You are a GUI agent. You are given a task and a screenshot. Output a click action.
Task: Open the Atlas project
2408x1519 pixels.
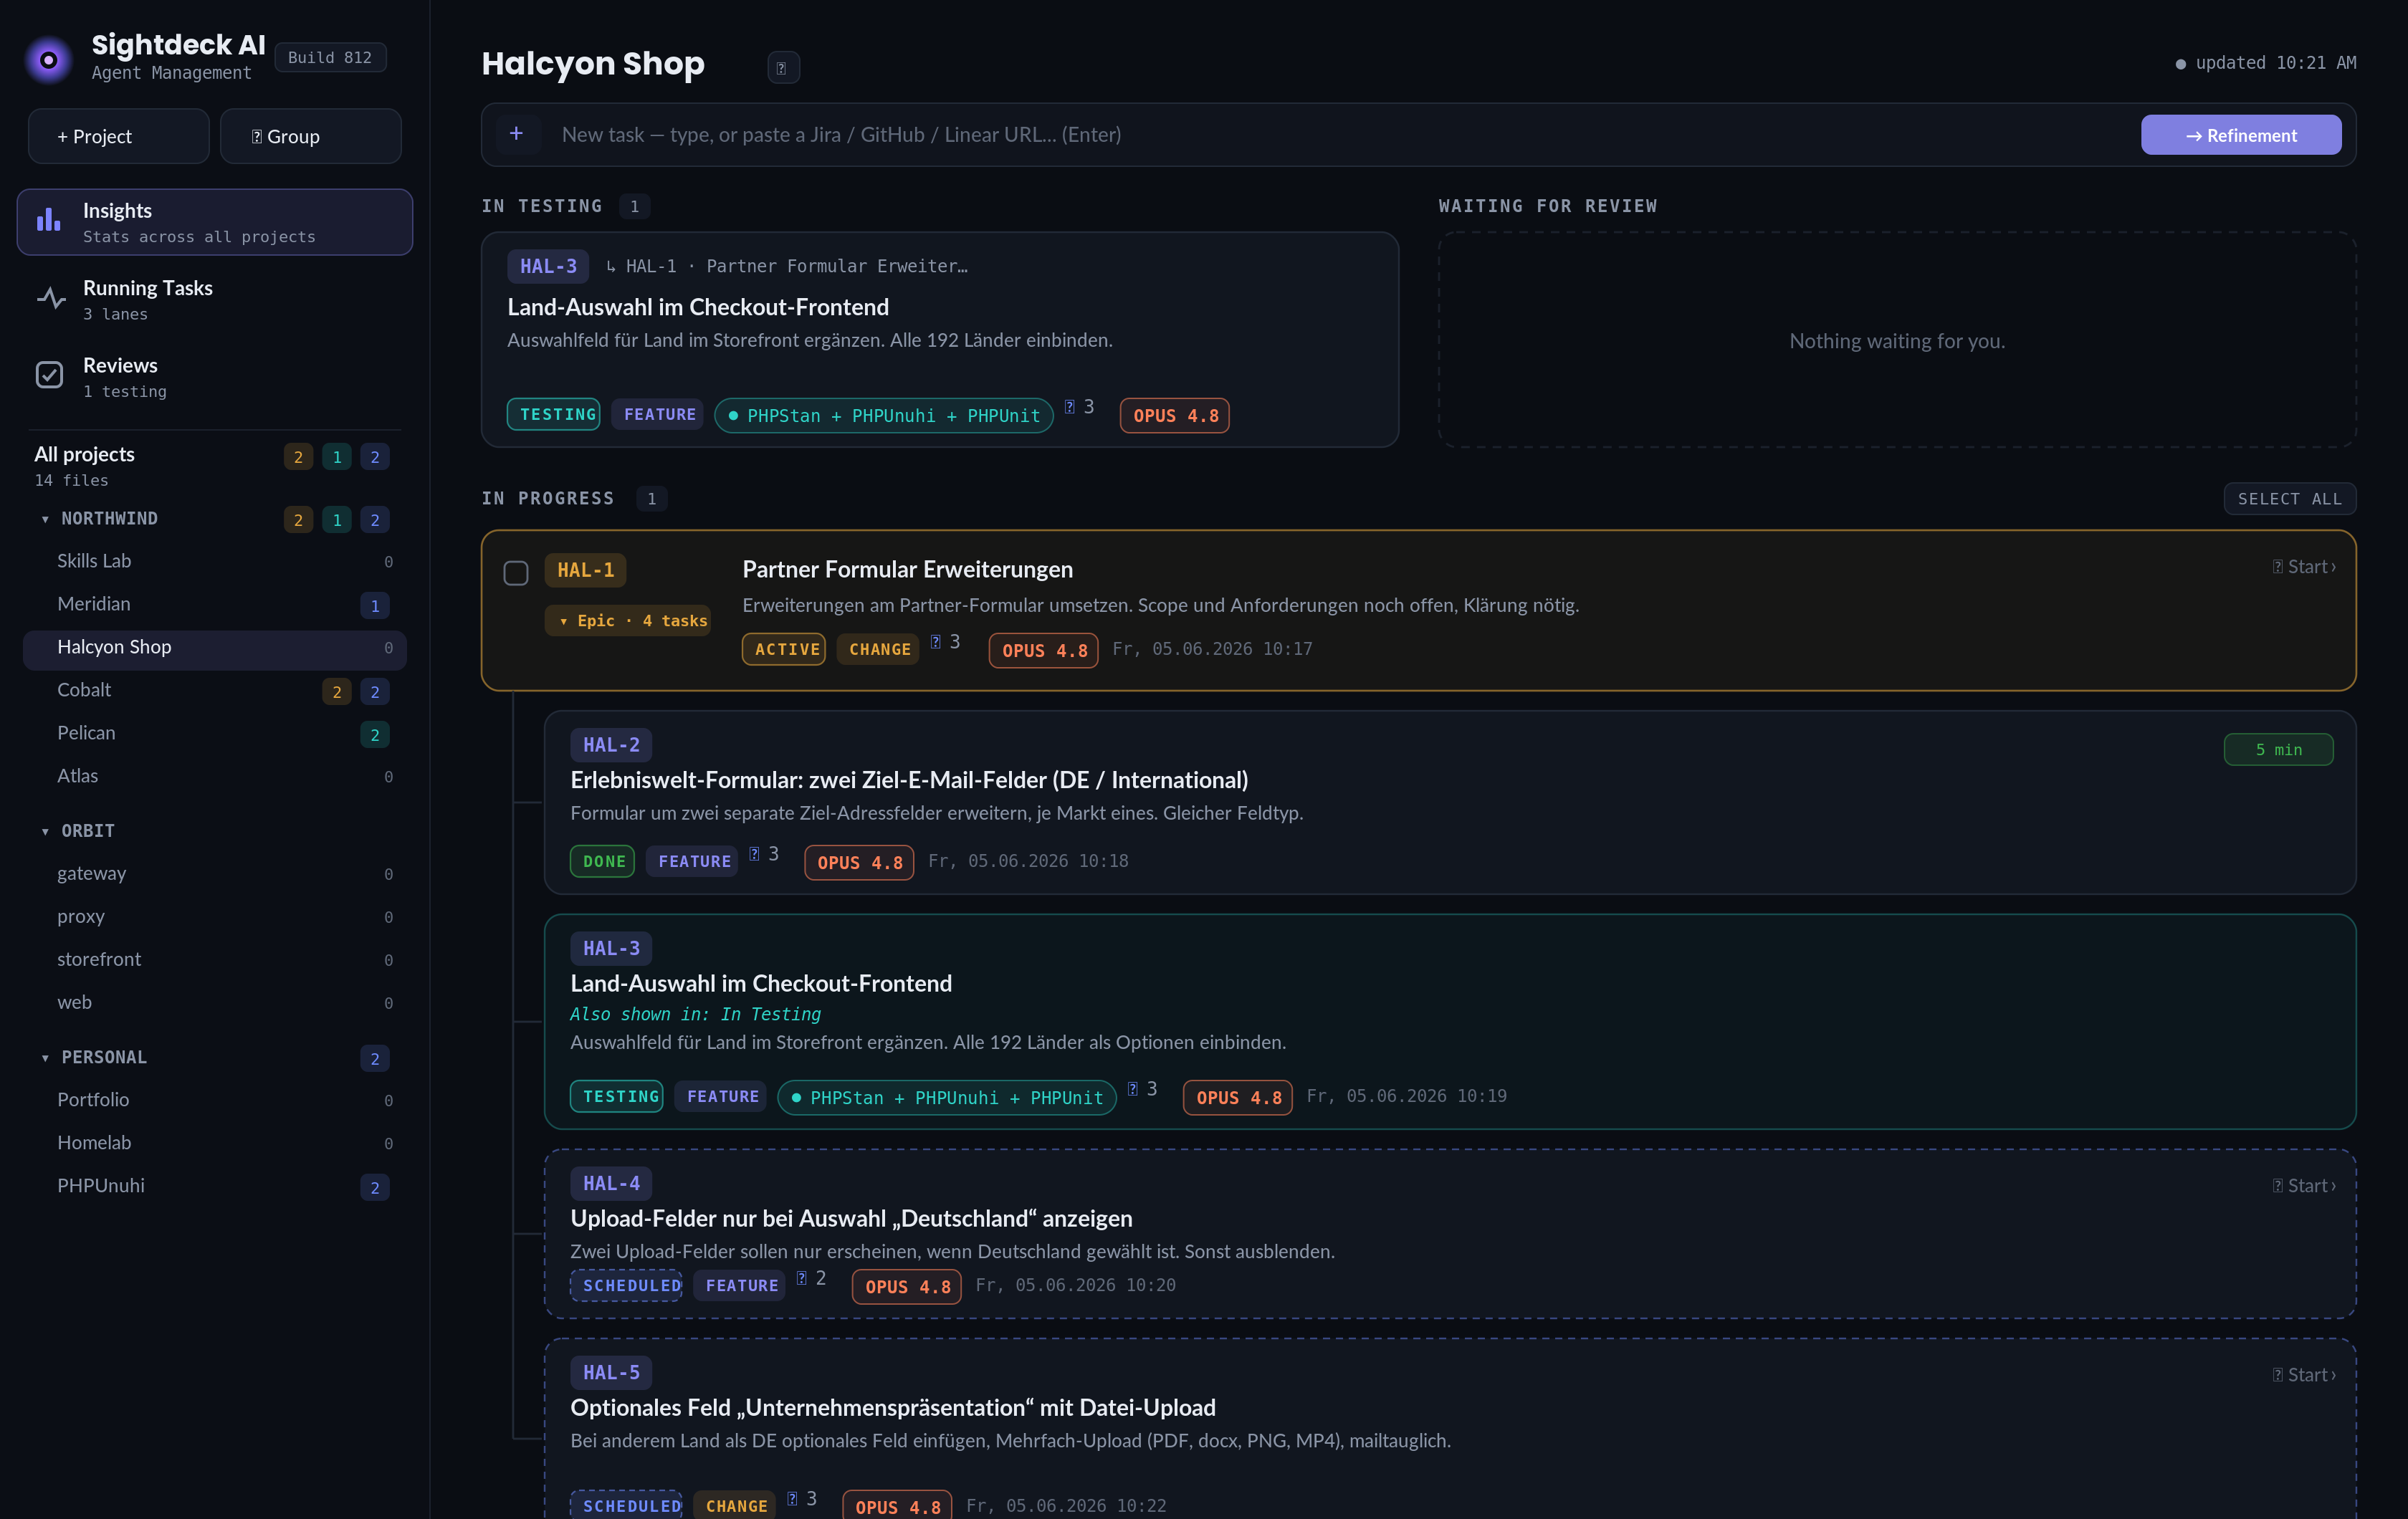coord(215,776)
